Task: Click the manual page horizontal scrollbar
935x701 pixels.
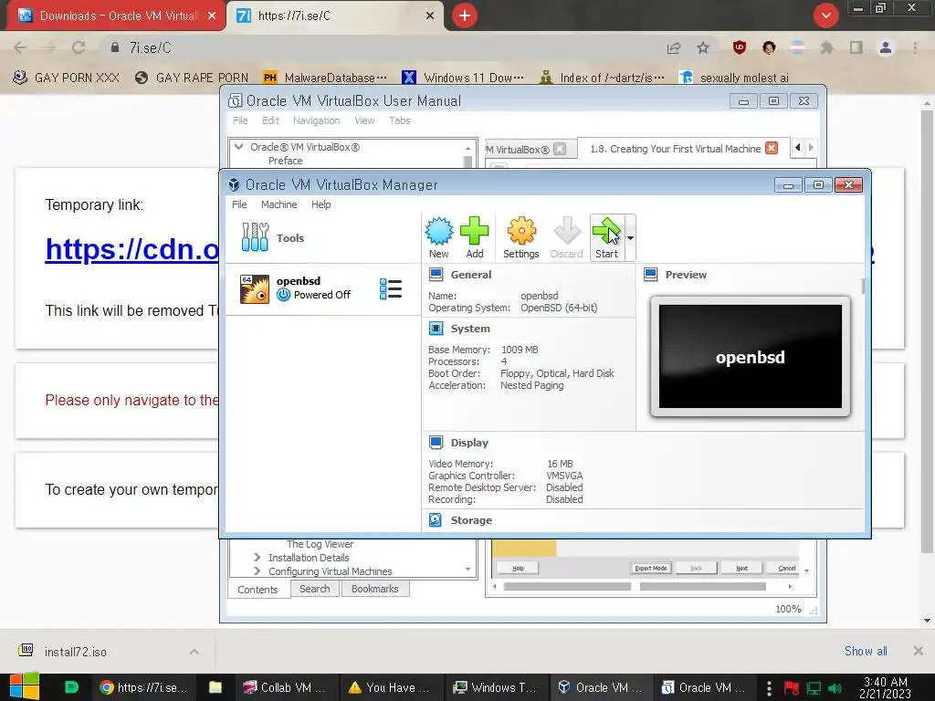Action: [642, 587]
